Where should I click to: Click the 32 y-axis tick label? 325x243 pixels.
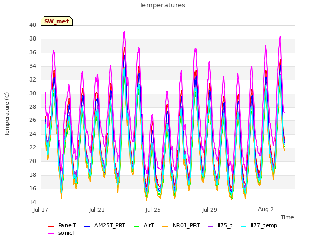pyautogui.click(x=32, y=80)
